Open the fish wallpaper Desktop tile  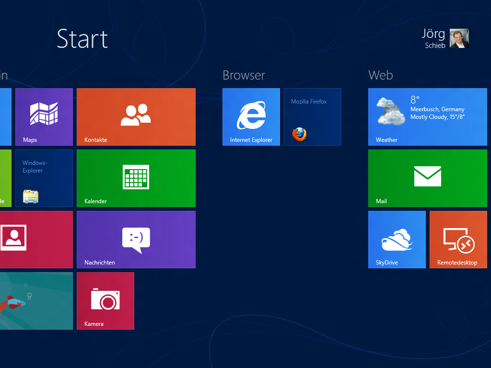coord(36,301)
